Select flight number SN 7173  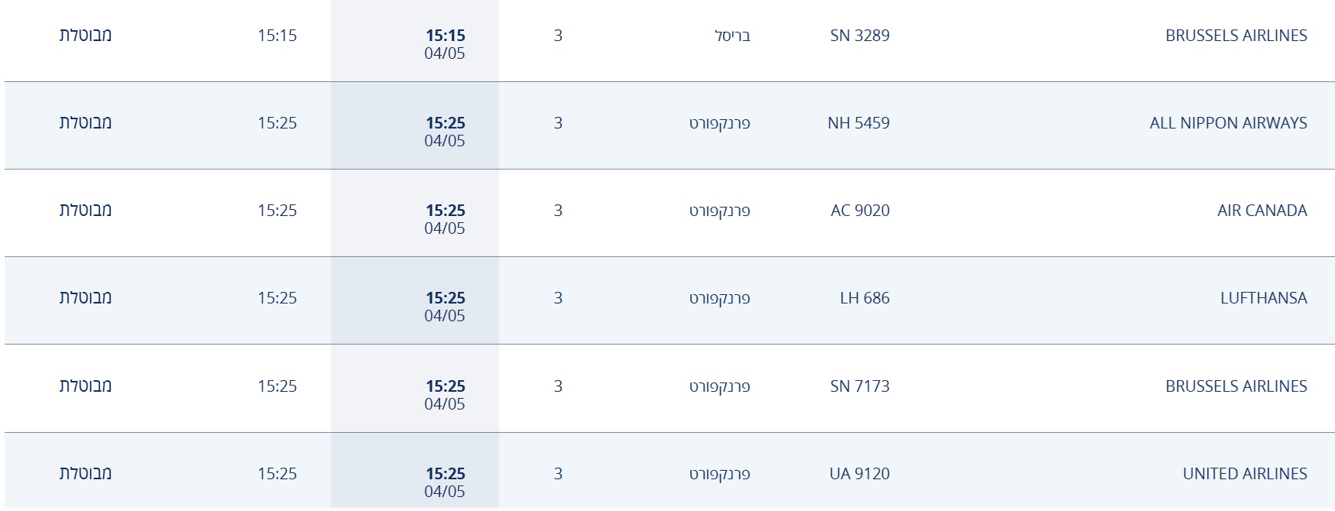(x=859, y=386)
